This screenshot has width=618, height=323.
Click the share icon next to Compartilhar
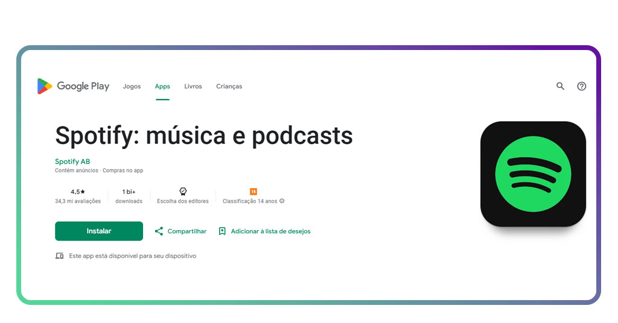click(159, 231)
